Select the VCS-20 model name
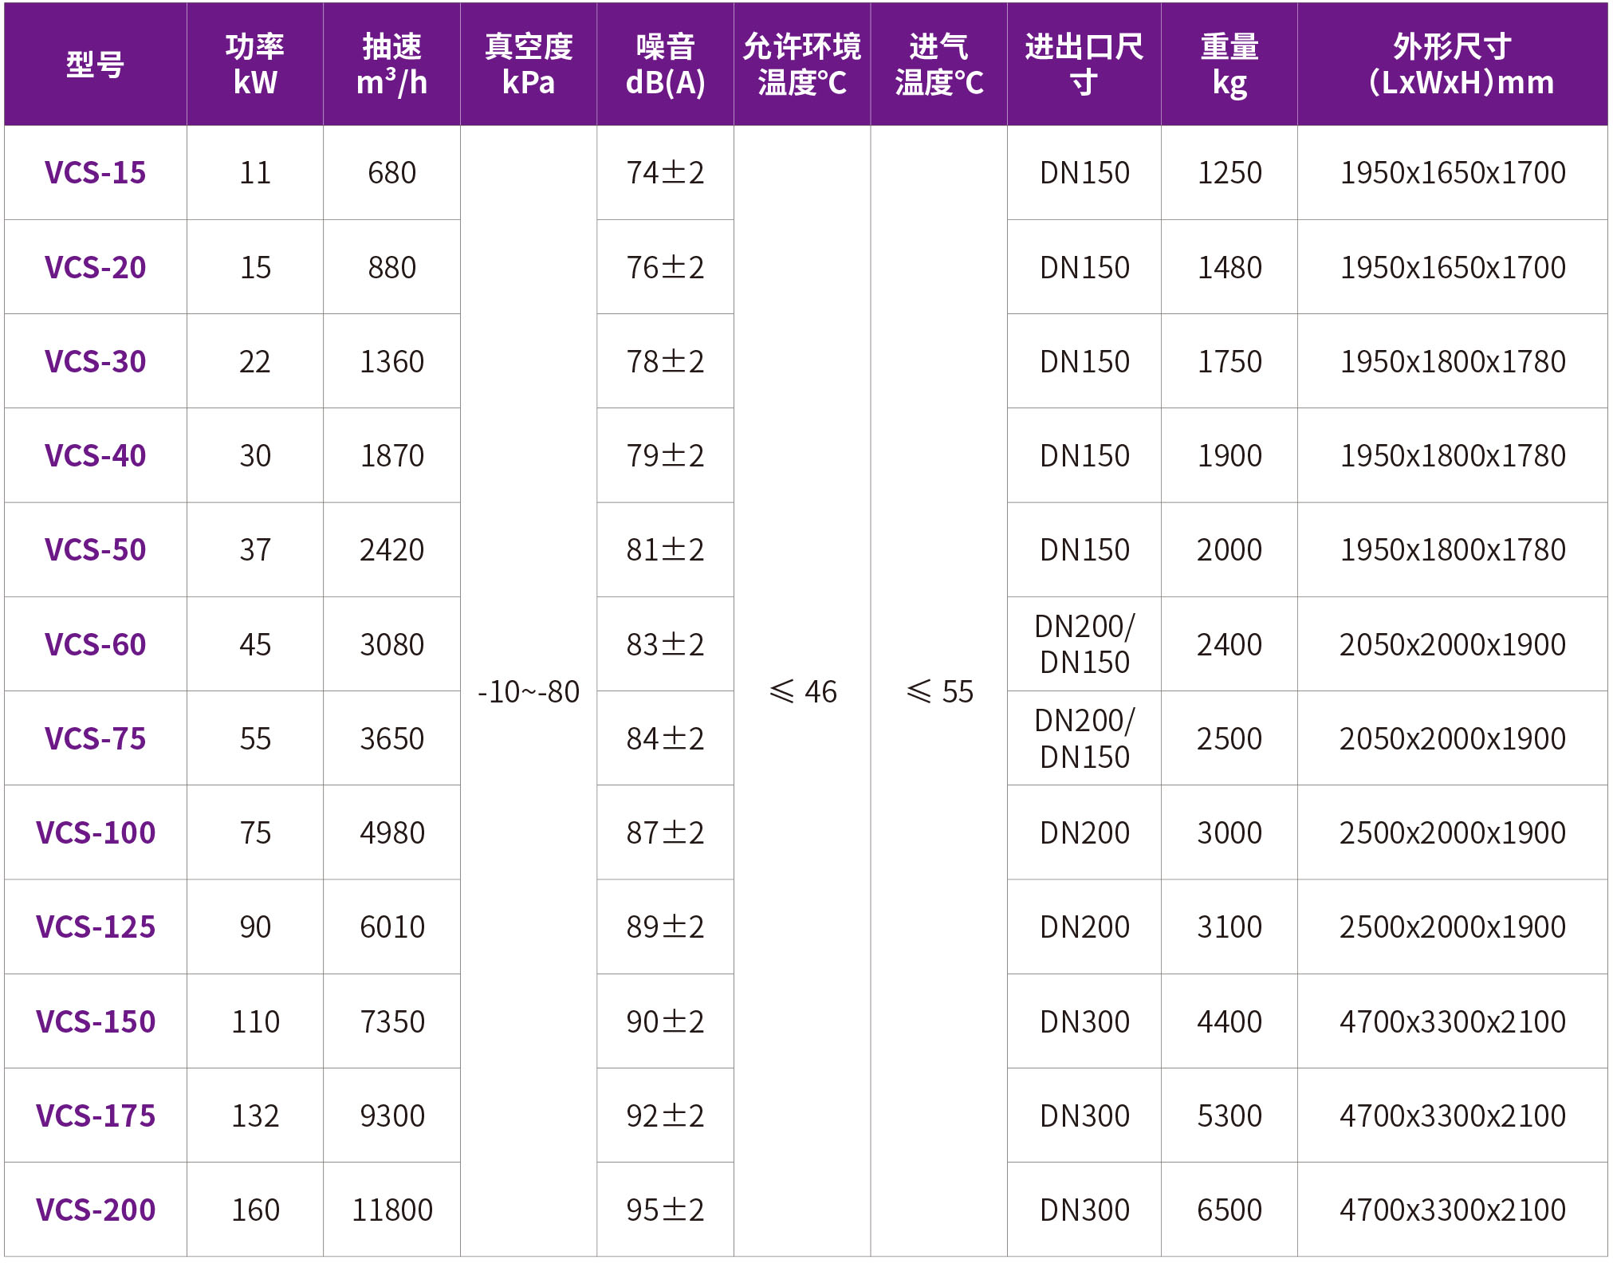The width and height of the screenshot is (1613, 1263). tap(95, 268)
